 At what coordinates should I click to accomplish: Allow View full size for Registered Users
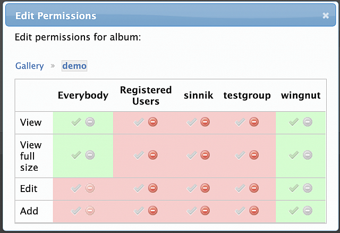click(139, 155)
